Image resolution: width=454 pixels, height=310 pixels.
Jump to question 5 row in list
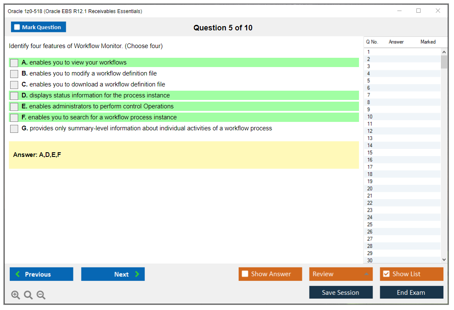coord(401,81)
